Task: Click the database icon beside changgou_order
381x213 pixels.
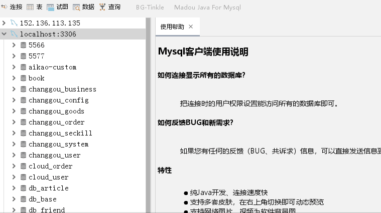Action: click(x=23, y=122)
